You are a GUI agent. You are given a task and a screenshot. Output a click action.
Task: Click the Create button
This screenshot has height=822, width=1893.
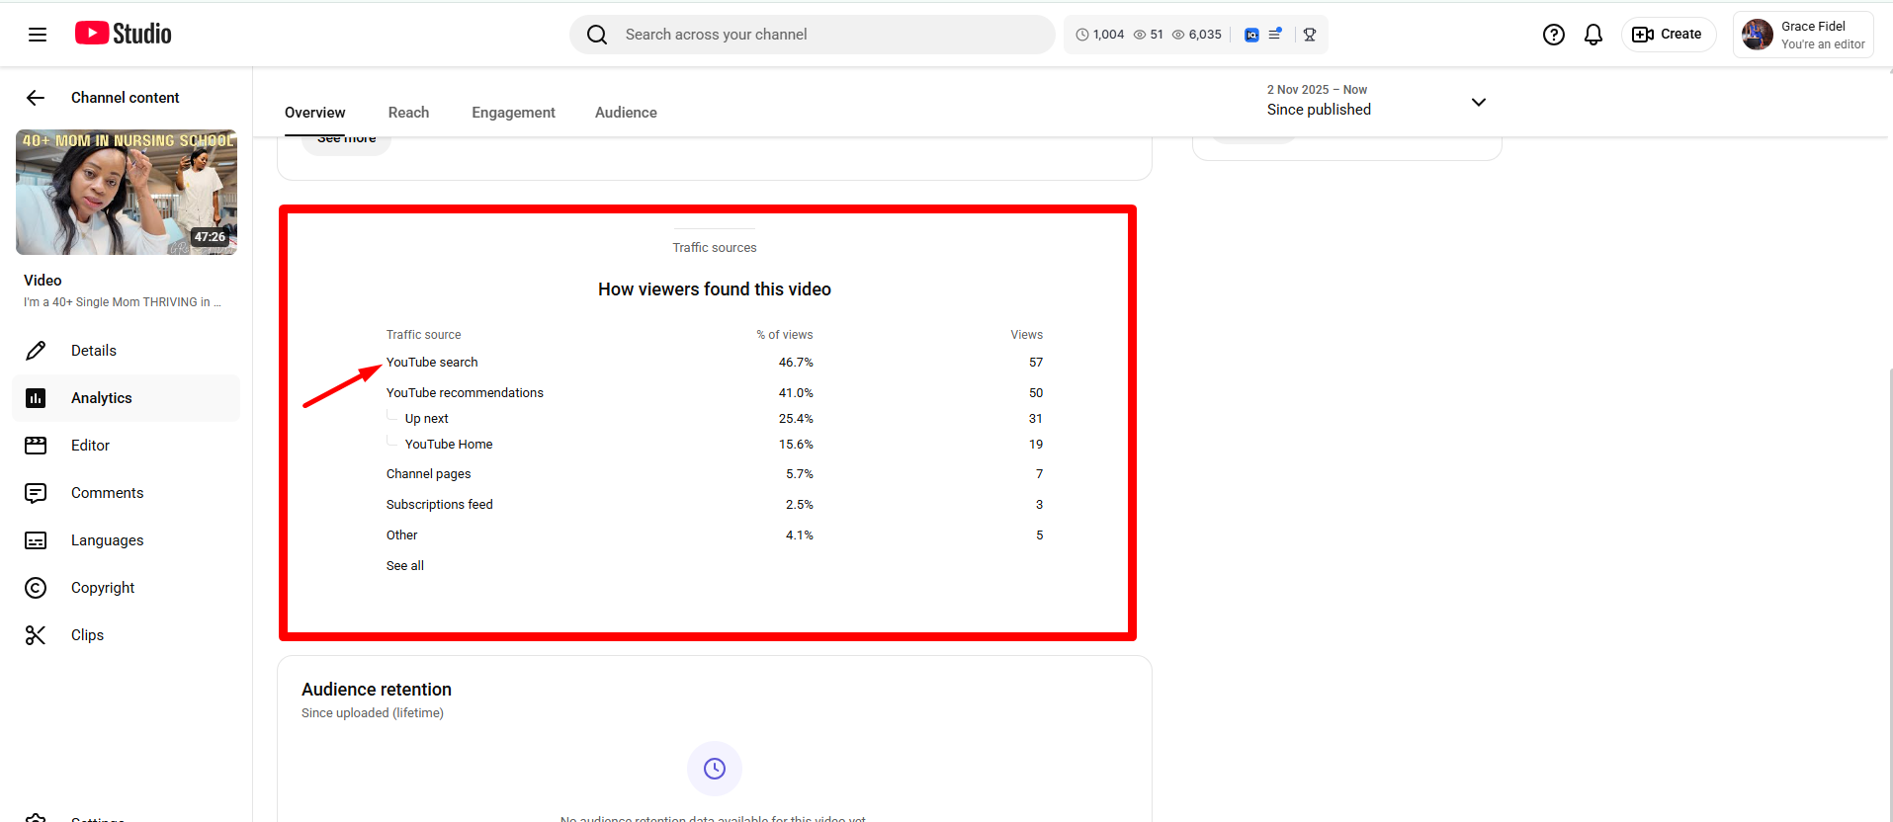pos(1668,35)
